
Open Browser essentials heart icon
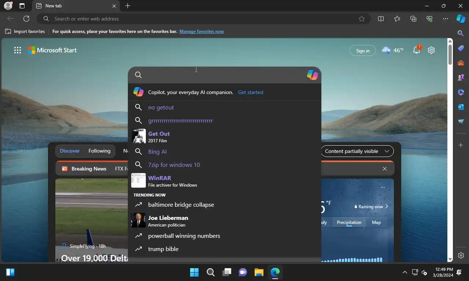pos(429,19)
